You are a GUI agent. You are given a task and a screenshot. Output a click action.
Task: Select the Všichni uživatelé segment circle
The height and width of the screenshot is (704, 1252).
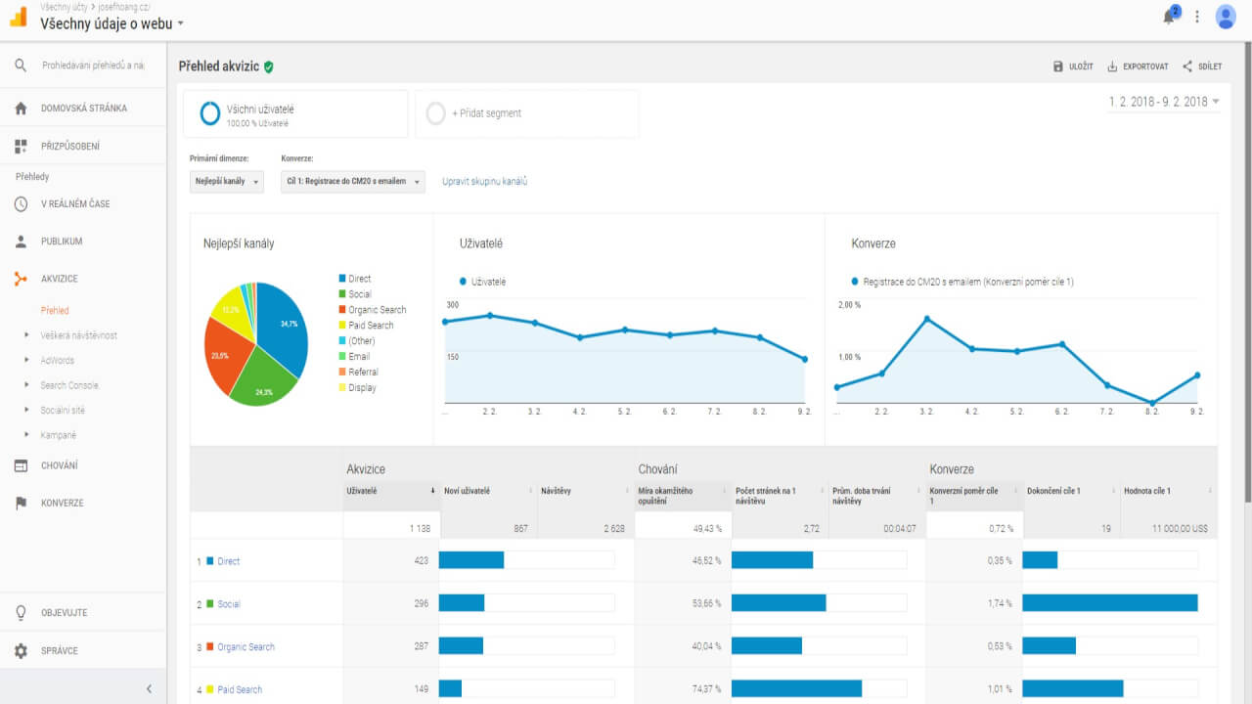coord(209,112)
